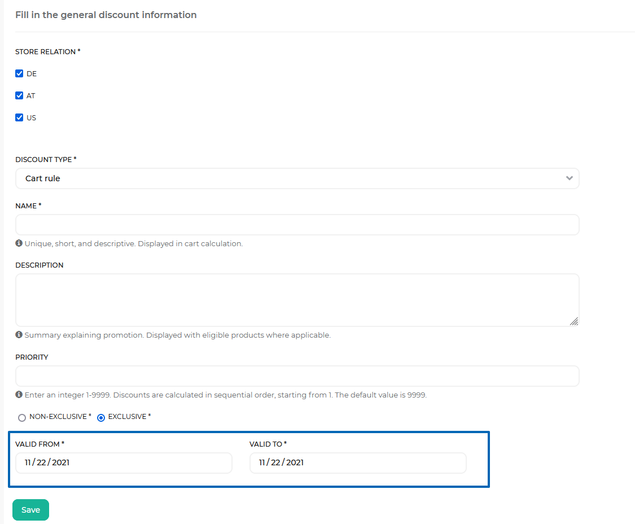Click the EXCLUSIVE label text
Screen dimensions: 635x524
tap(130, 417)
